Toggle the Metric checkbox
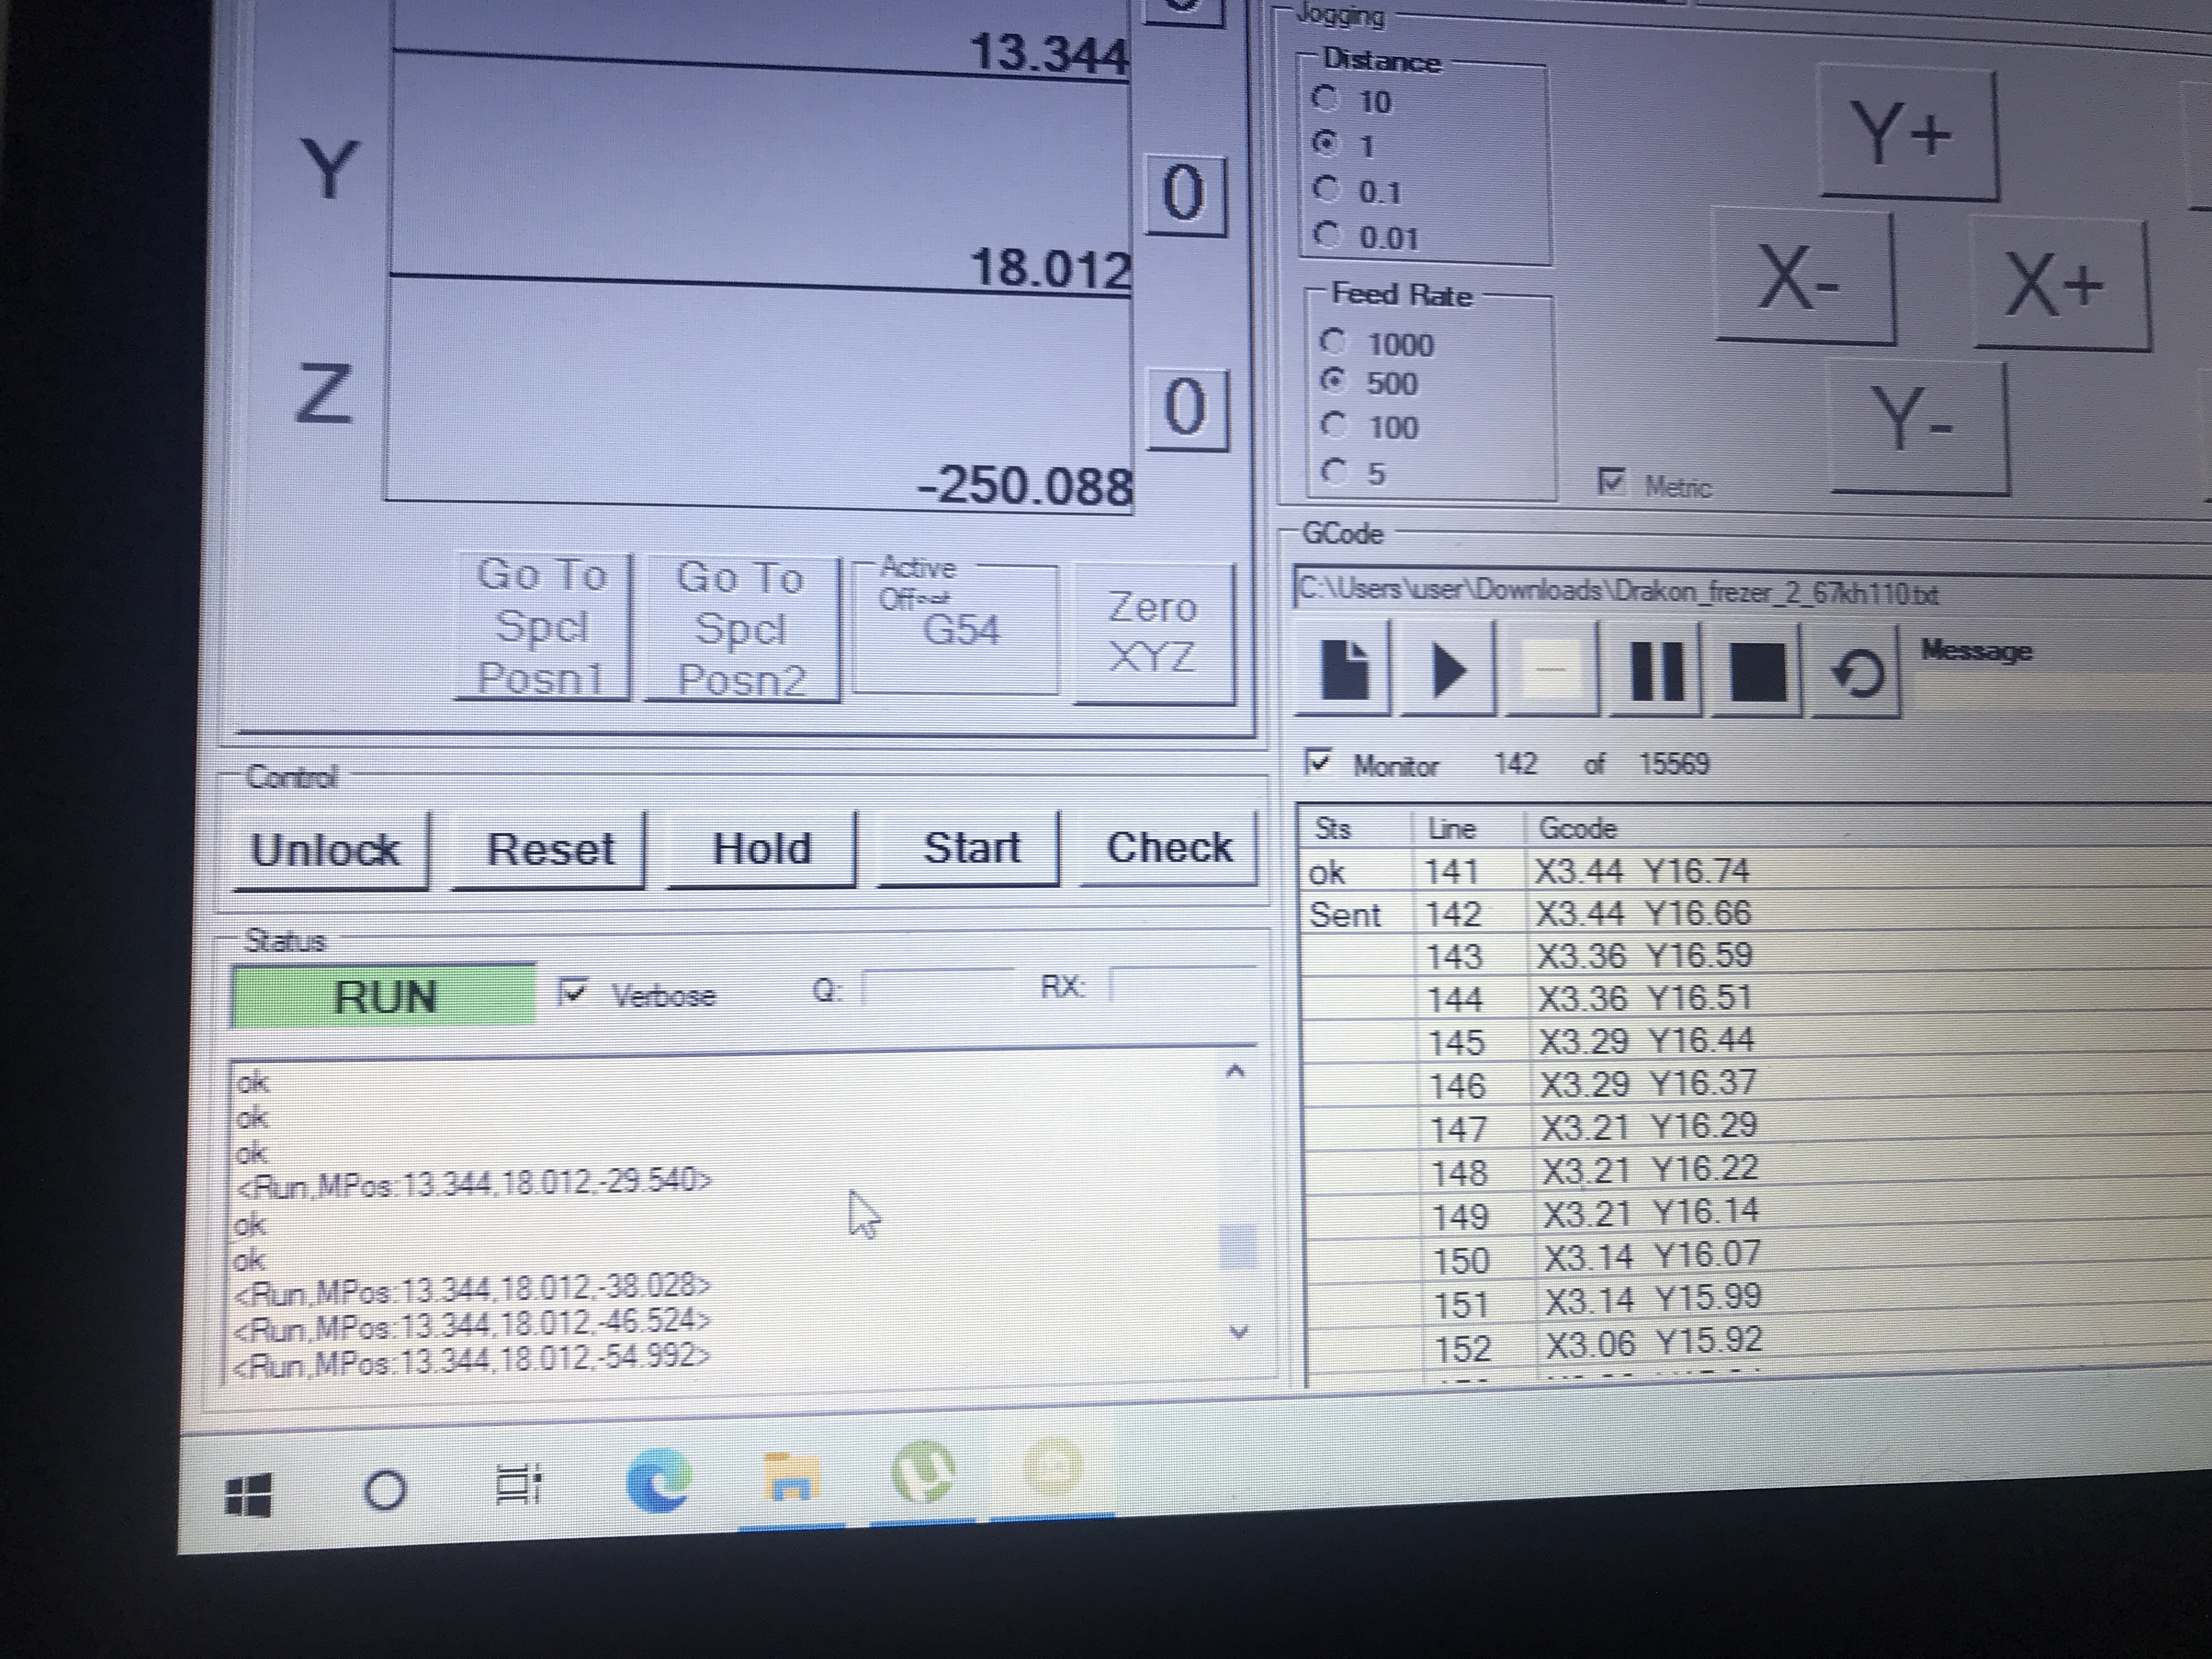This screenshot has height=1659, width=2212. coord(1611,482)
